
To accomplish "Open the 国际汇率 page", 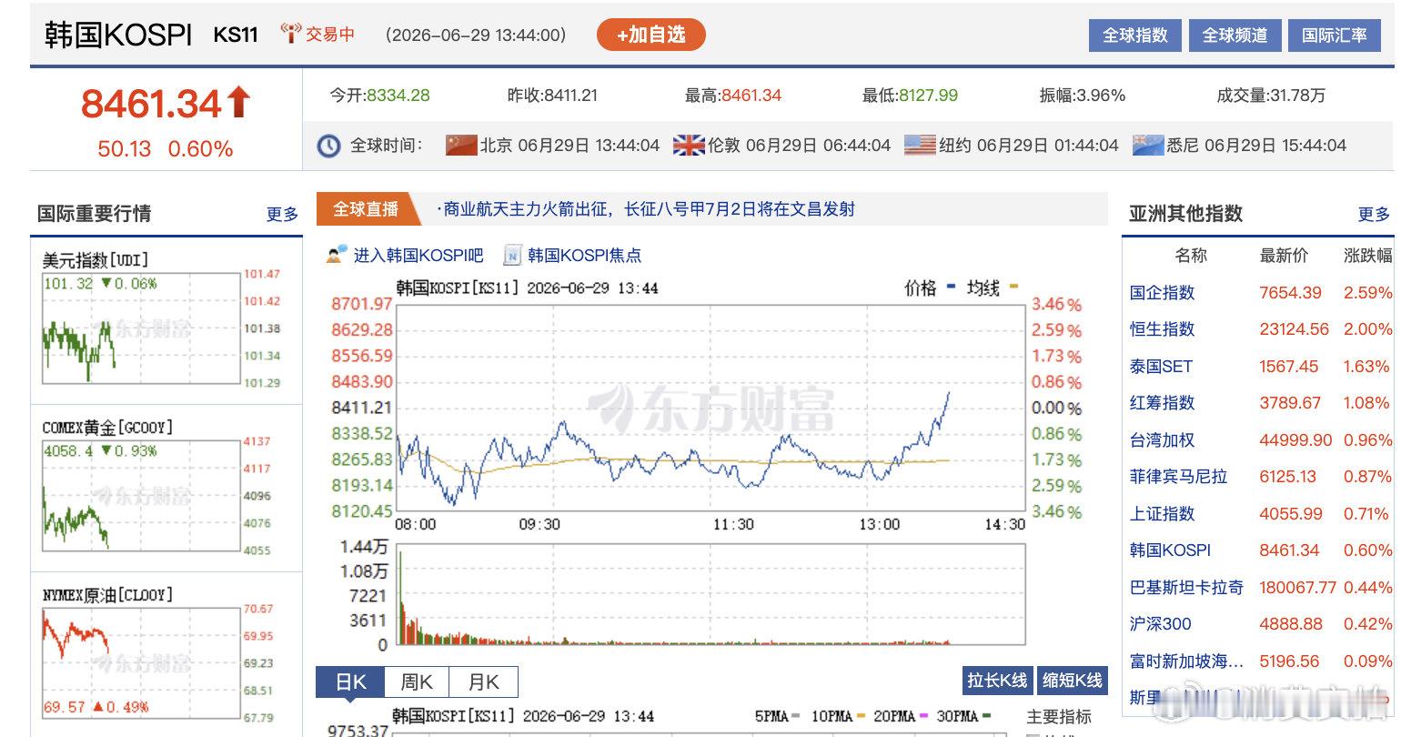I will (x=1334, y=35).
